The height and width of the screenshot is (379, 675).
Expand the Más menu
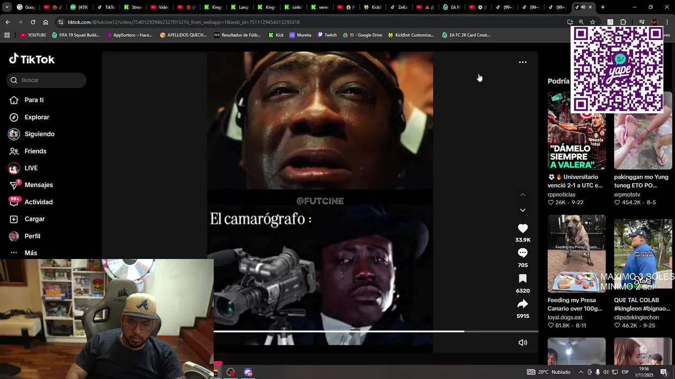(31, 253)
